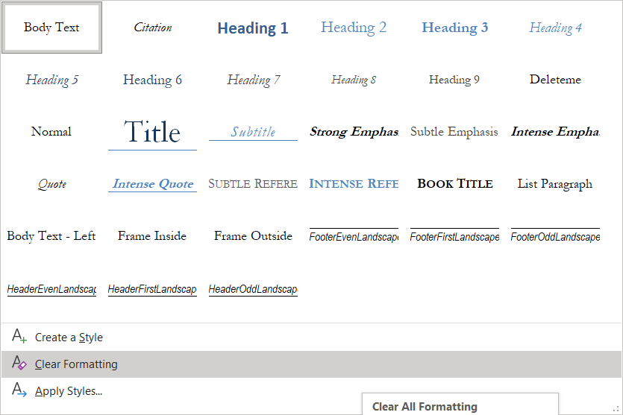Choose the Heading 5 style

click(x=51, y=80)
